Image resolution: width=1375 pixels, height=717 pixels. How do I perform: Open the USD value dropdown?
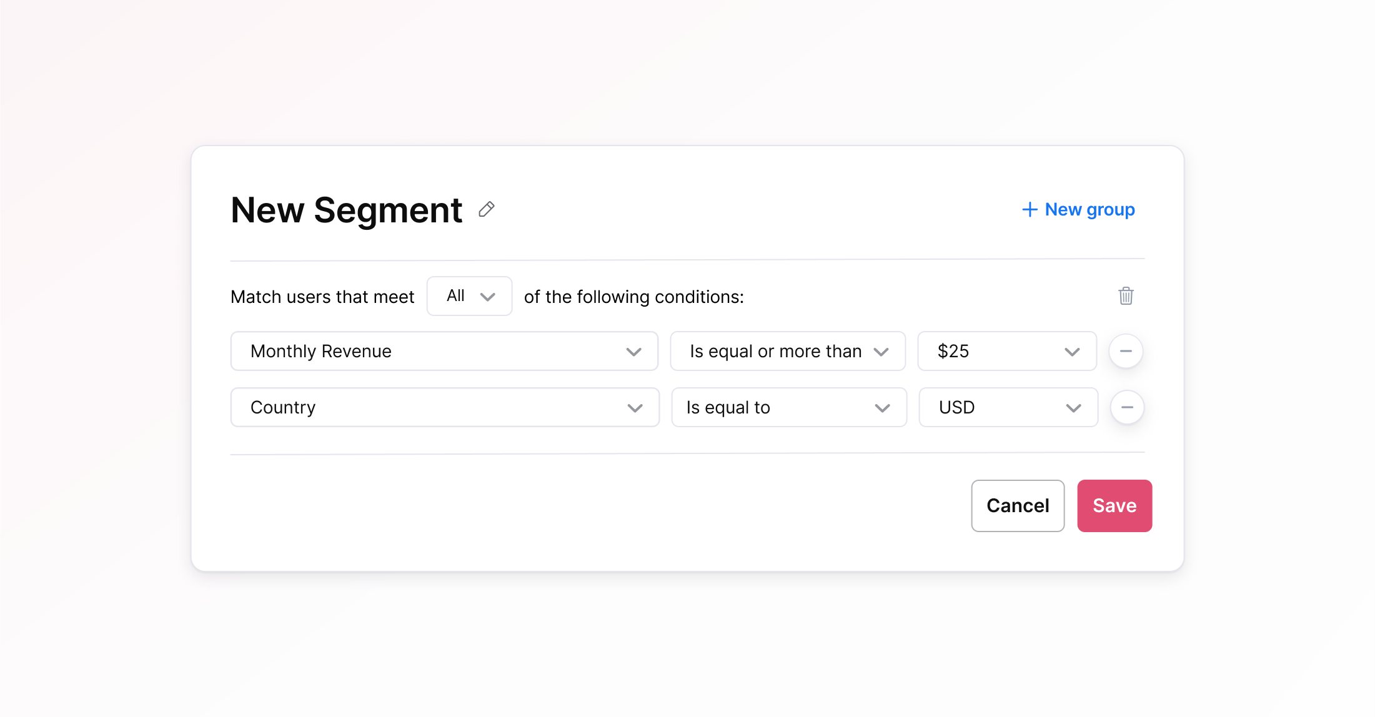1008,407
